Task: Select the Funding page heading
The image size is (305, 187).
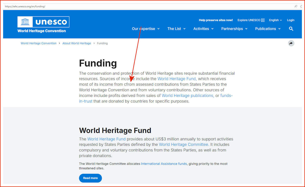Action: (x=98, y=63)
